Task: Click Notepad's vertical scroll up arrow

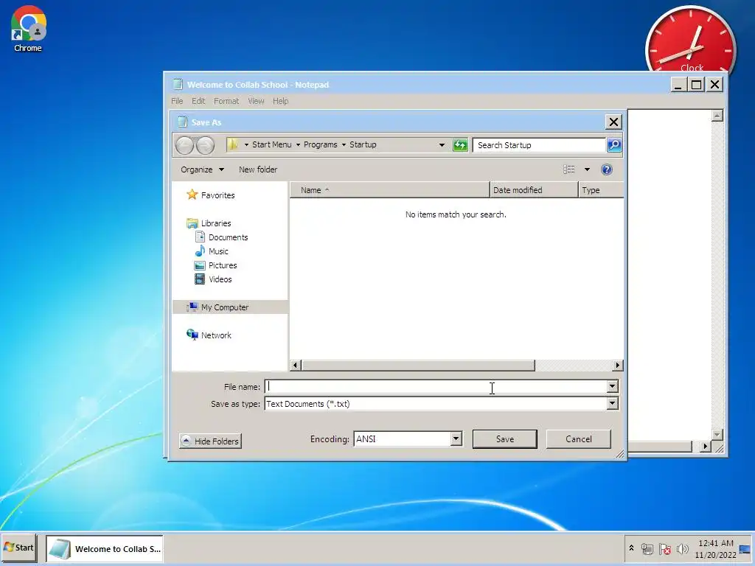Action: pyautogui.click(x=717, y=116)
